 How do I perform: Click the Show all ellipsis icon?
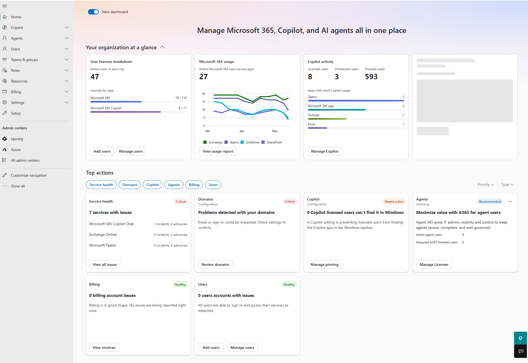pos(5,186)
